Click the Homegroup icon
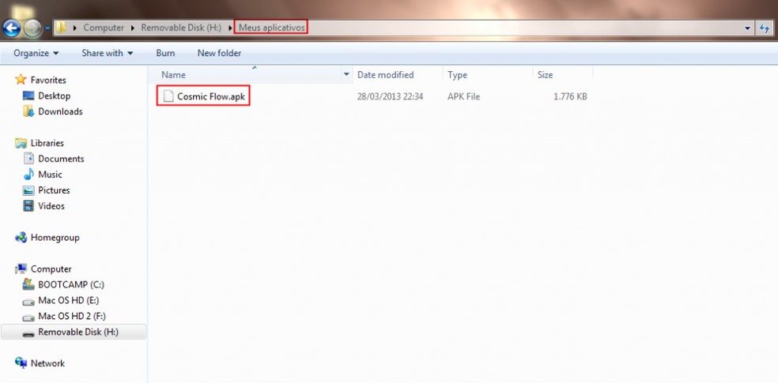This screenshot has width=778, height=383. 21,238
